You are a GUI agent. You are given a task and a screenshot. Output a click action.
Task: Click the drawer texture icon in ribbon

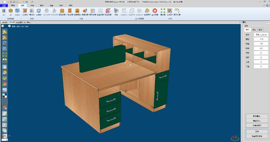pos(77,11)
